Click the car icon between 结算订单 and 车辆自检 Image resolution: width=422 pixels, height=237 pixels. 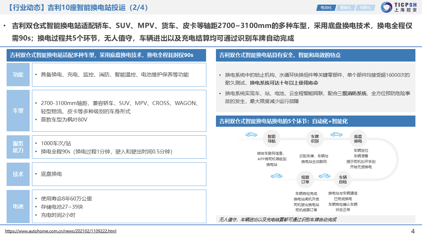(x=324, y=176)
